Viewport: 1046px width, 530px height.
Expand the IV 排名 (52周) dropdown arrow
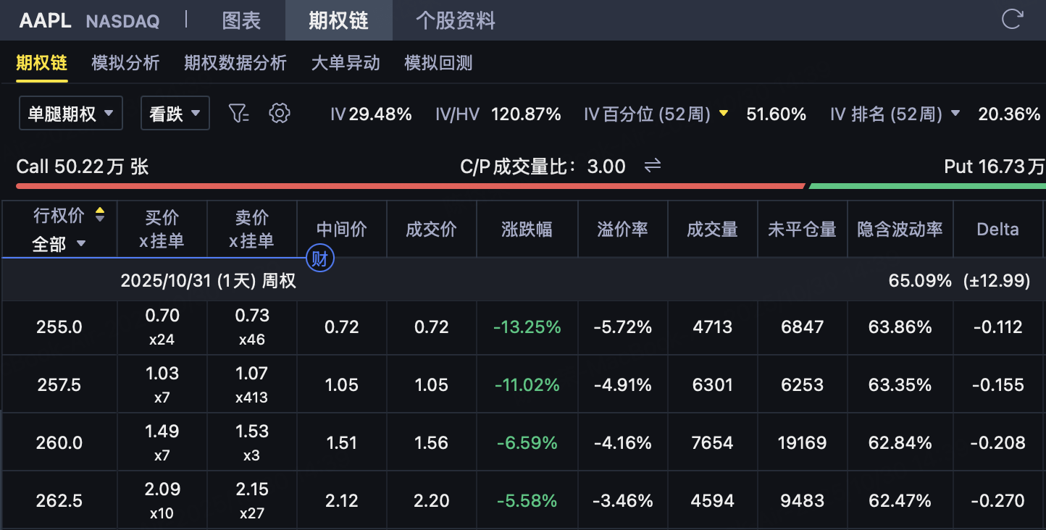tap(955, 114)
